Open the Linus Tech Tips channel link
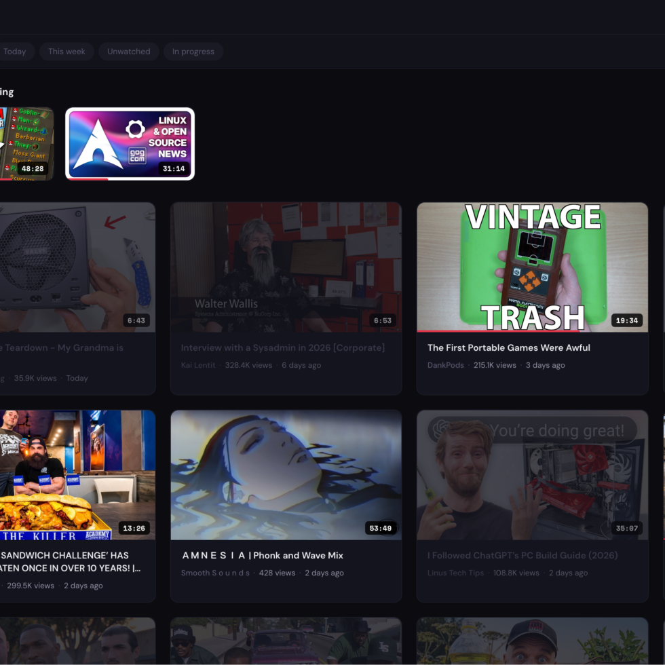Viewport: 665px width, 665px height. [x=455, y=573]
